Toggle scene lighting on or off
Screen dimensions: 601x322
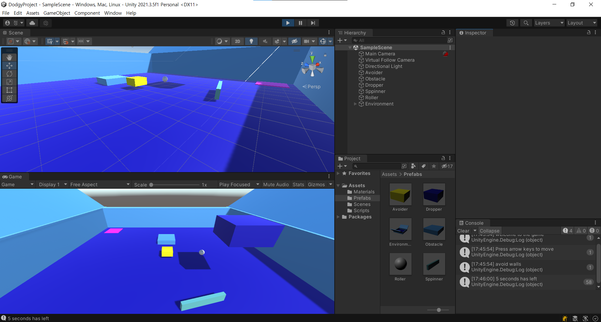pyautogui.click(x=251, y=41)
